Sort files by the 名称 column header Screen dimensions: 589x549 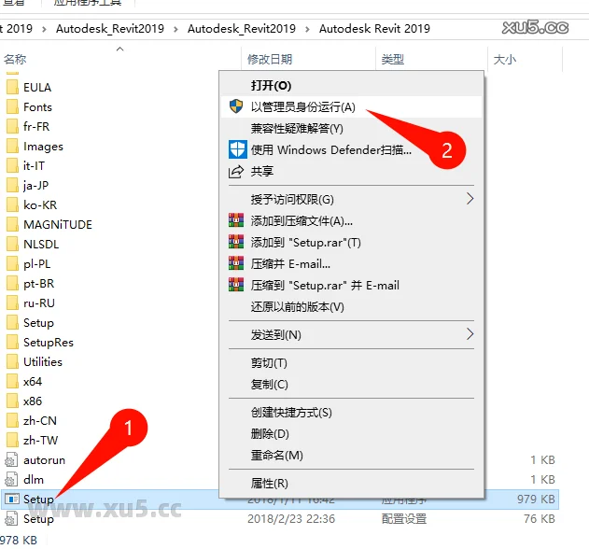click(16, 60)
